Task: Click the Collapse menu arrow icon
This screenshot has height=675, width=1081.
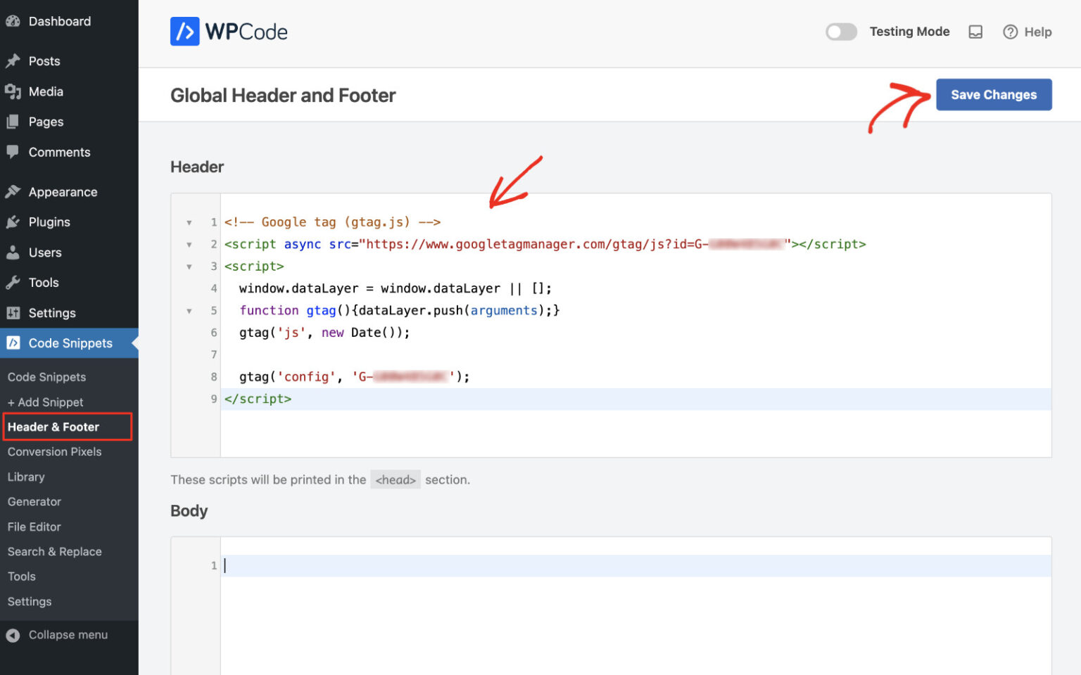Action: pyautogui.click(x=13, y=635)
